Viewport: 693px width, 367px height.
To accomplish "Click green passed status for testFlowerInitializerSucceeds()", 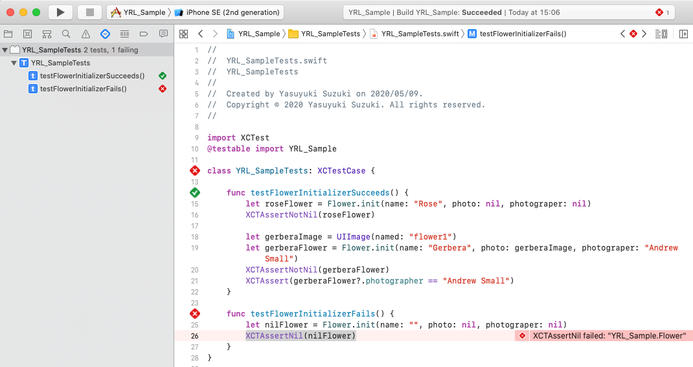I will (x=163, y=76).
